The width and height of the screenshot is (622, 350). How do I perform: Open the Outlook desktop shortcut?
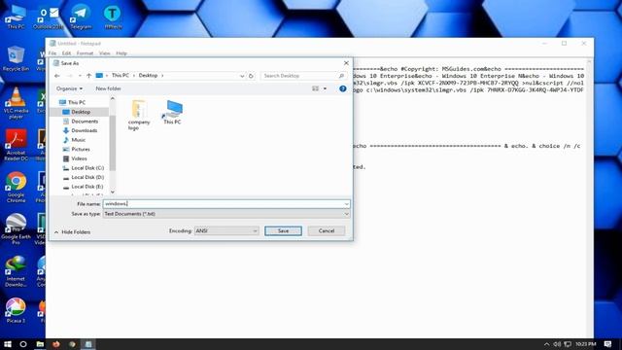click(x=48, y=17)
